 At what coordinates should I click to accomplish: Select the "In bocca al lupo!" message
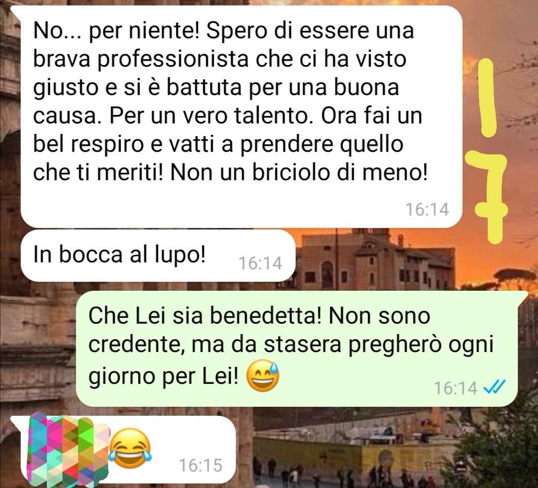158,255
